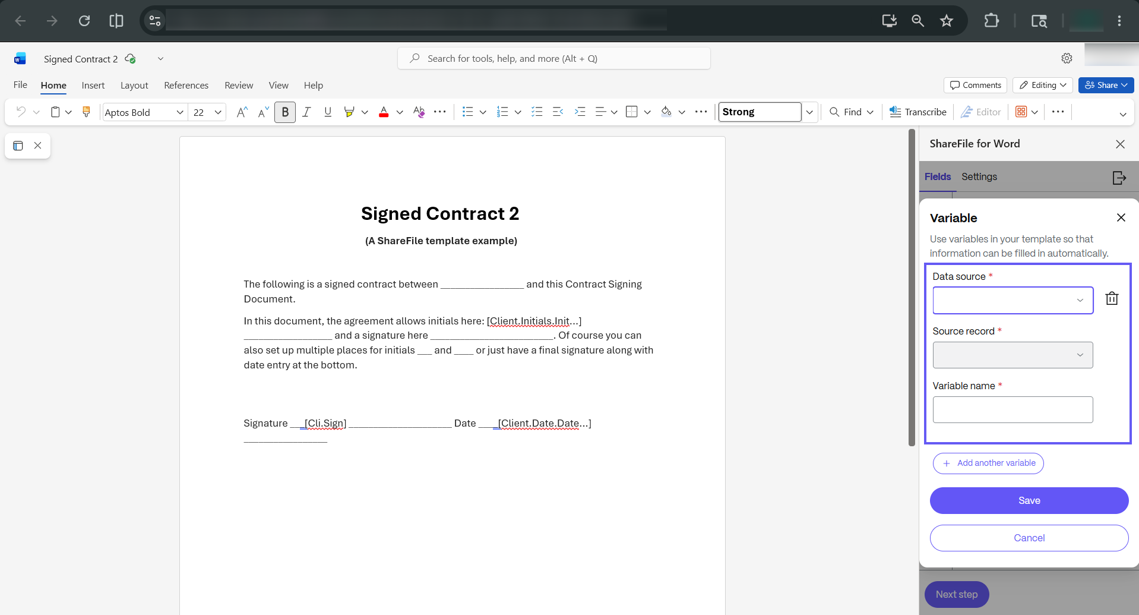The width and height of the screenshot is (1139, 615).
Task: Increase paragraph indent
Action: coord(580,112)
